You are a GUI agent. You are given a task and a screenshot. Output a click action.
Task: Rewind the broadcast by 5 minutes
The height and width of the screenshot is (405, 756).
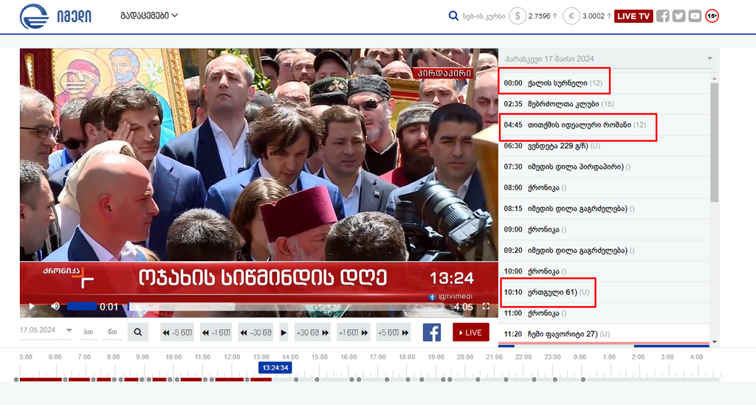tap(177, 332)
